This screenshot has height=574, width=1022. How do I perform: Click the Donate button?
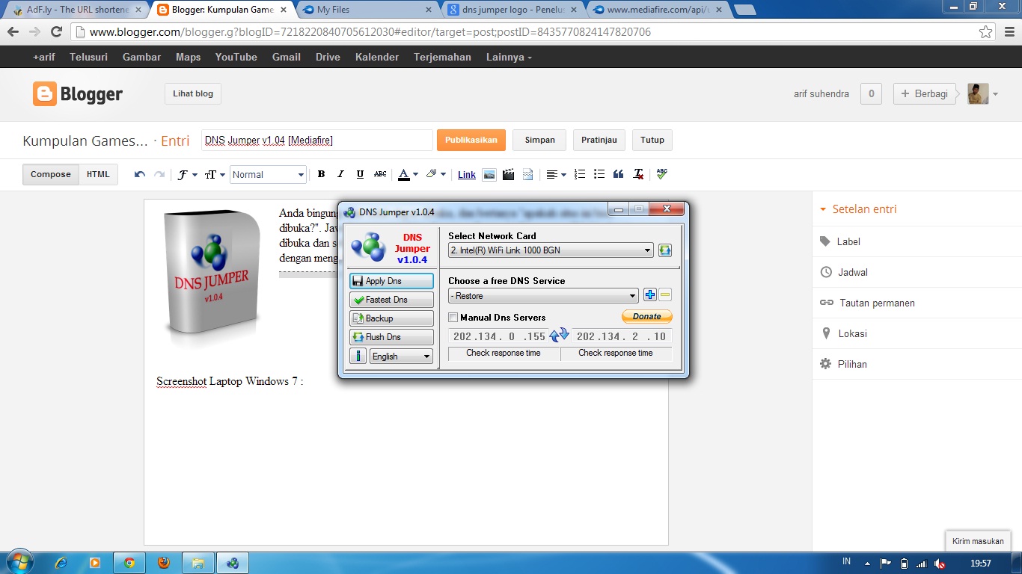coord(647,316)
